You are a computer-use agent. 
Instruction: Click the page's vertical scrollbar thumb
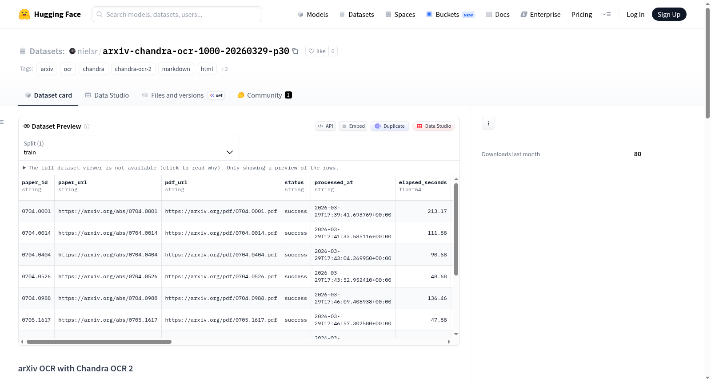[707, 63]
